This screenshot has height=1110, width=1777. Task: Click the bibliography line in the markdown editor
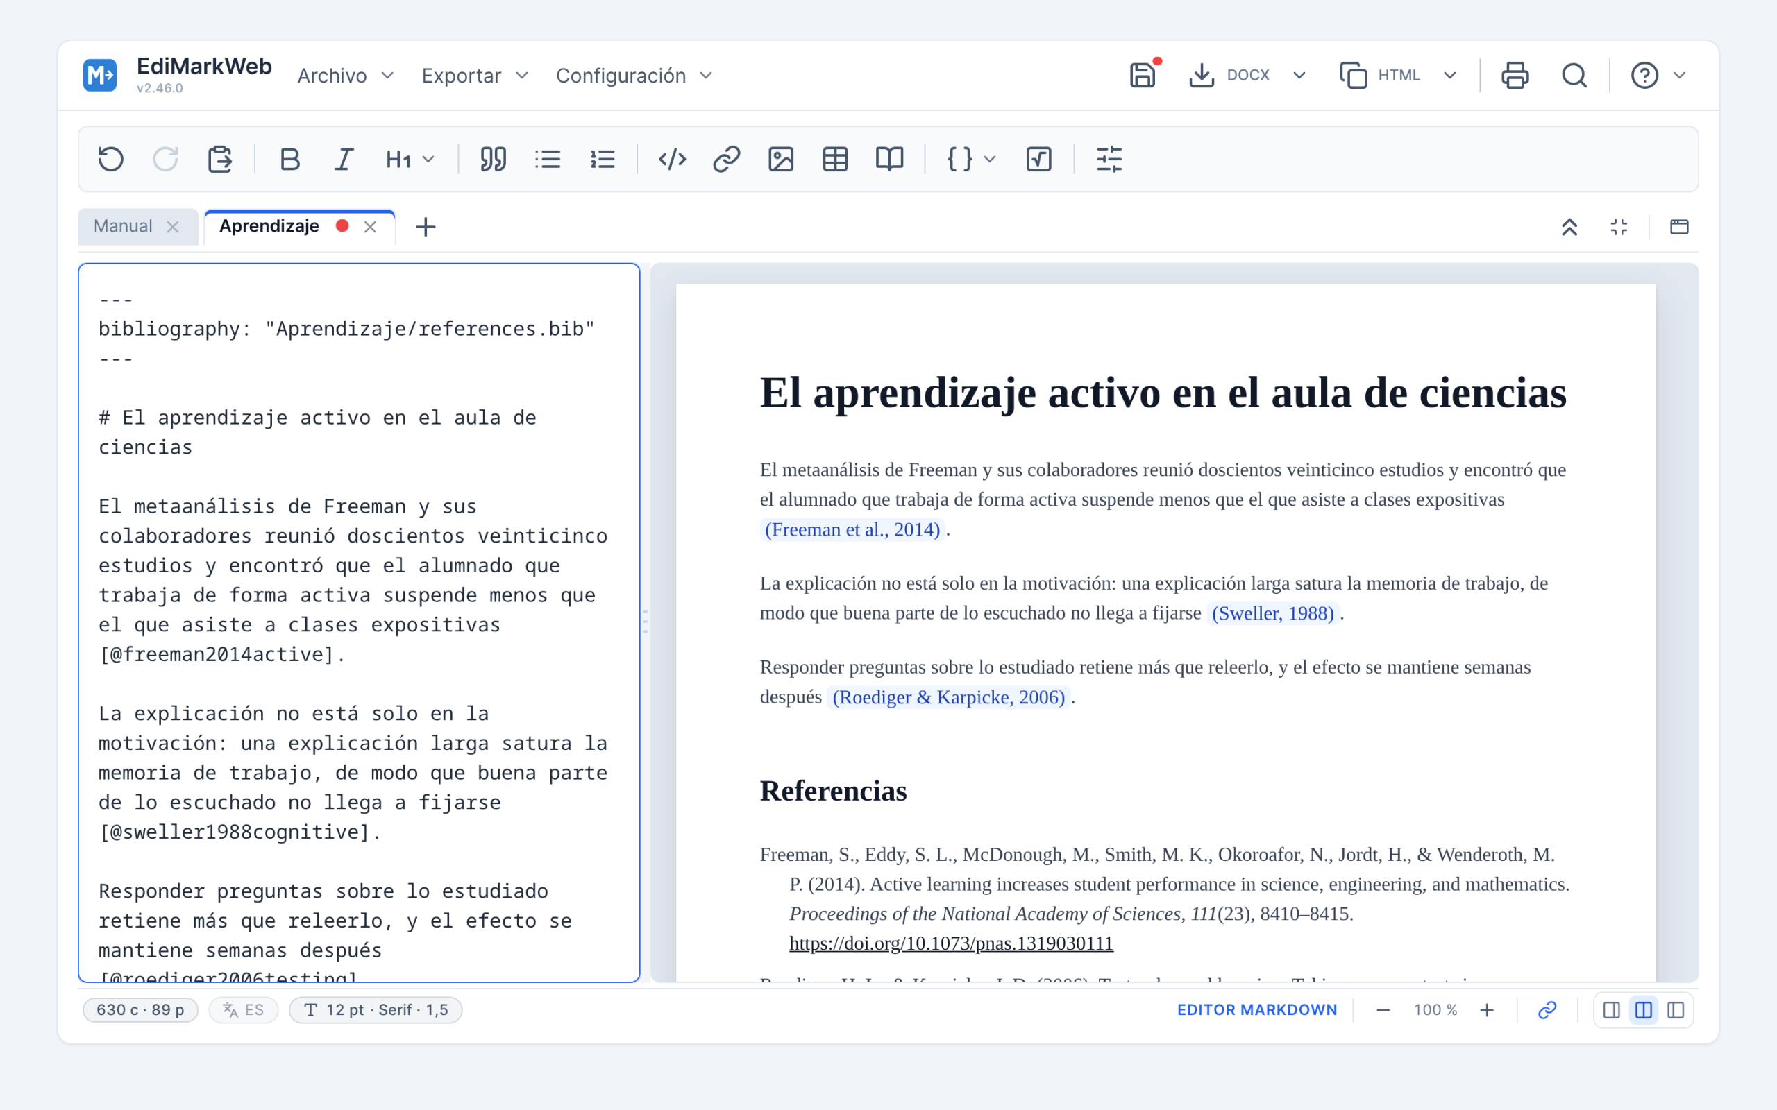tap(346, 329)
